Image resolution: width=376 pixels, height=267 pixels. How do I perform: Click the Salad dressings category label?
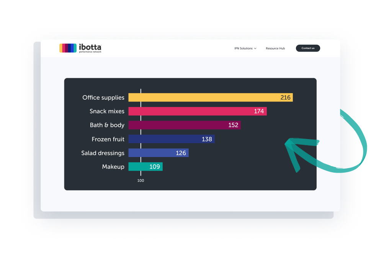click(x=103, y=153)
